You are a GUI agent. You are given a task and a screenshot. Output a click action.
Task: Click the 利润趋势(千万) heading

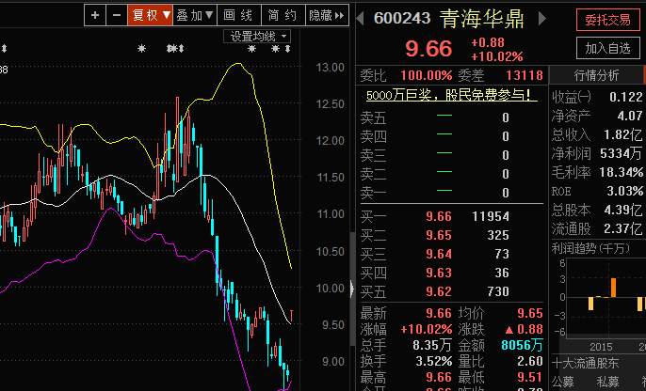point(590,248)
